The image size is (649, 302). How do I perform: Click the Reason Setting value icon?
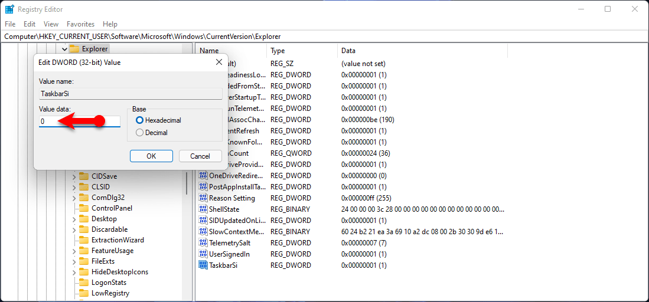click(x=203, y=198)
